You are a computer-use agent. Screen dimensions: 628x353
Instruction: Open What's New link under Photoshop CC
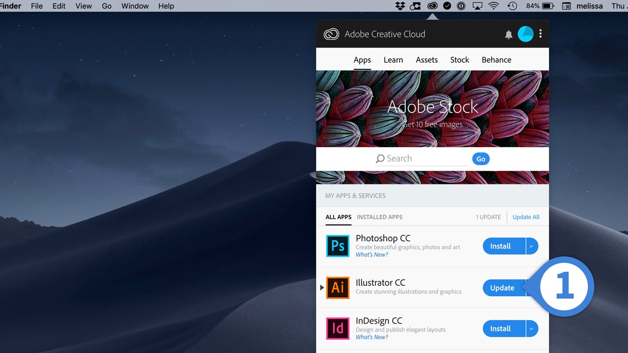(x=371, y=254)
